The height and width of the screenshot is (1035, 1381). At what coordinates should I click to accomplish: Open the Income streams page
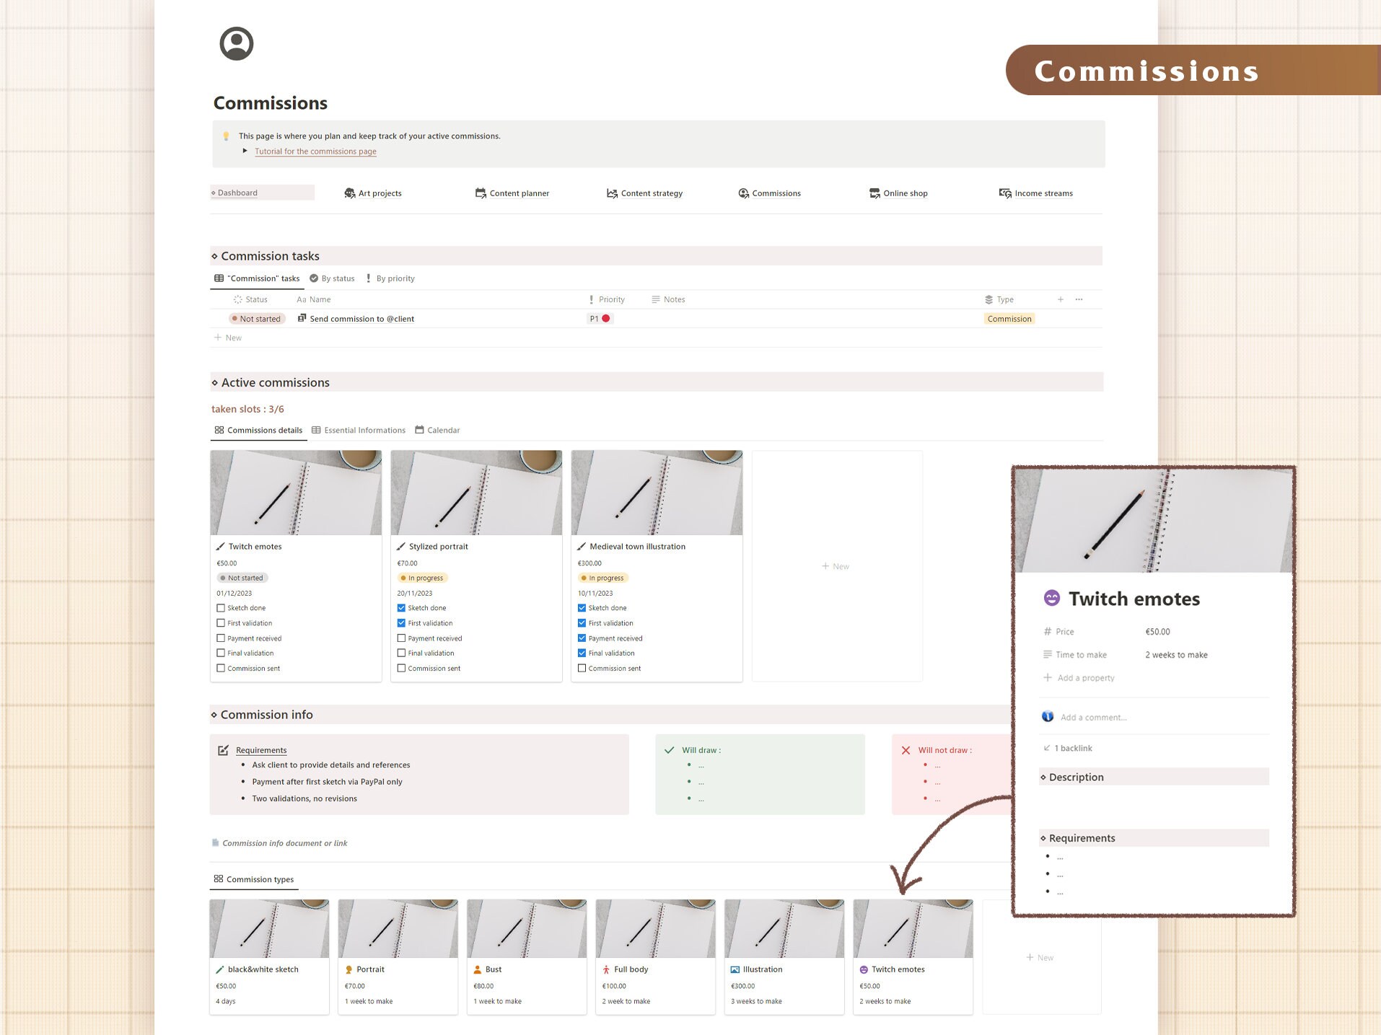click(x=1043, y=193)
